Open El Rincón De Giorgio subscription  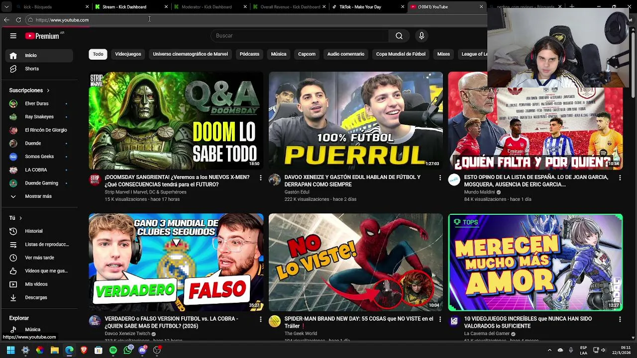tap(40, 130)
